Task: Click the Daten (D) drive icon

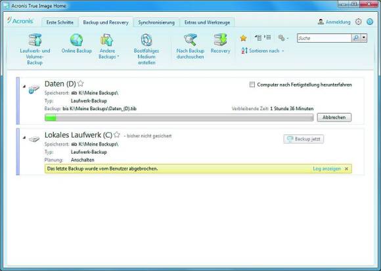Action: (x=34, y=89)
